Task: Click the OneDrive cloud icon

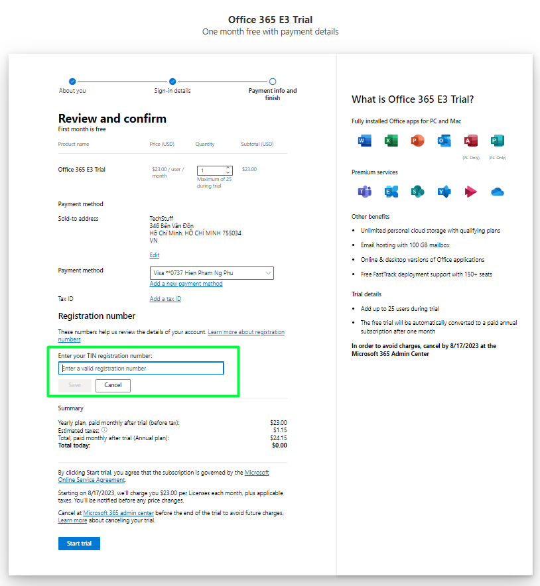Action: 498,192
